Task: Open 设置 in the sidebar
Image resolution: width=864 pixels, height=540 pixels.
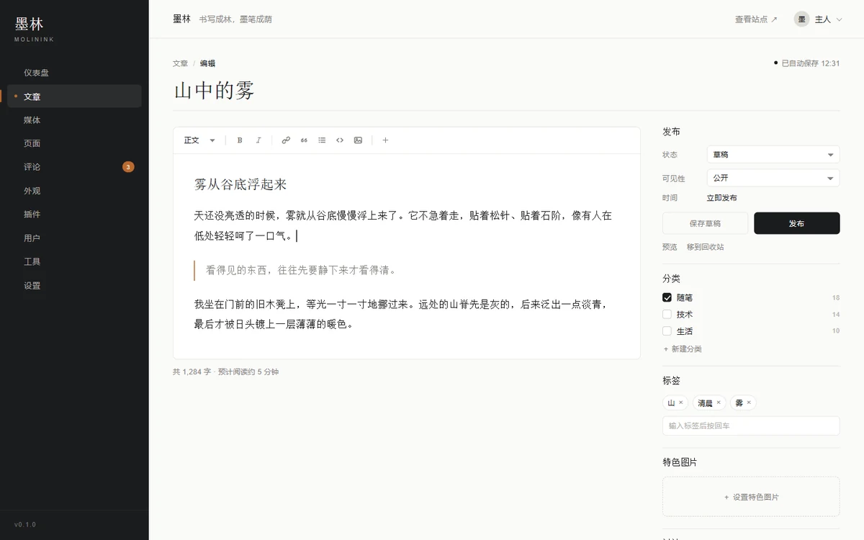Action: pyautogui.click(x=74, y=286)
